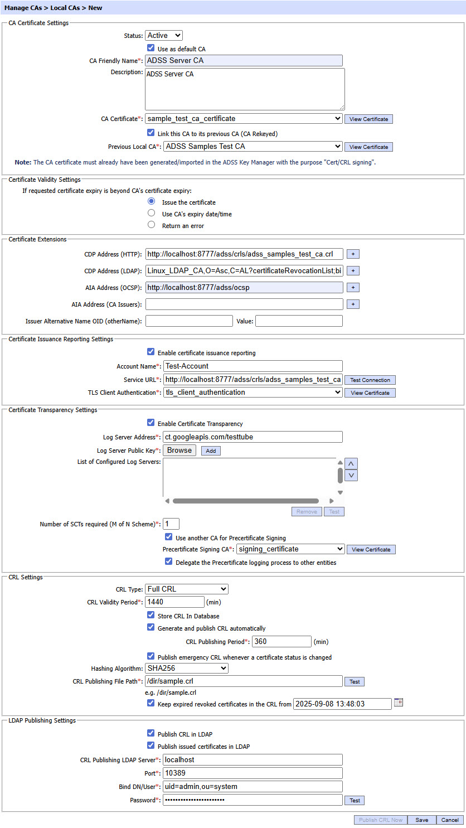
Task: Click Test Connection for Service URL
Action: coord(370,380)
